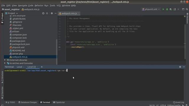The height and width of the screenshot is (106, 189).
Task: Switch to the Local (2) terminal tab
Action: coord(32,67)
